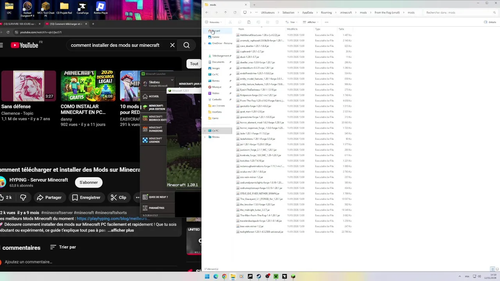Screen dimensions: 500x281
Task: Refresh the Explorer folder view
Action: [x=235, y=12]
